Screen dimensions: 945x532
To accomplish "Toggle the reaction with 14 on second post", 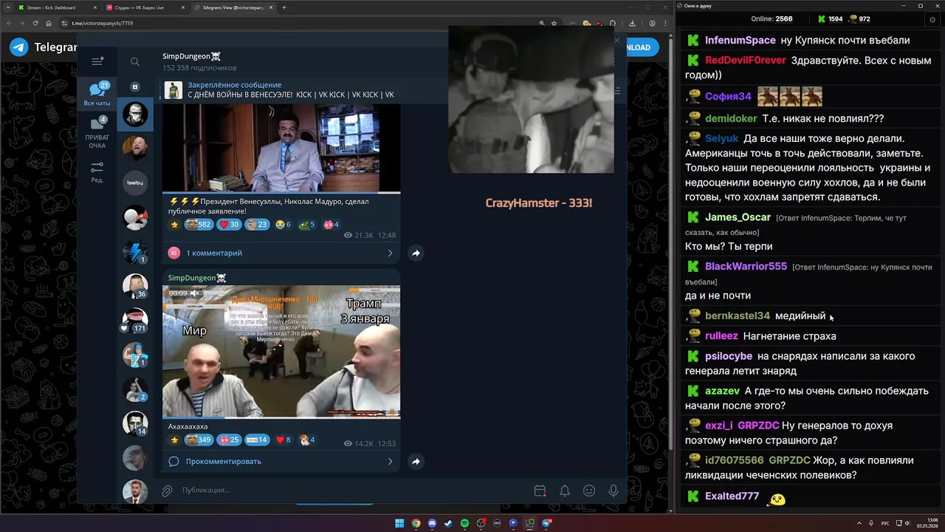I will pyautogui.click(x=257, y=440).
